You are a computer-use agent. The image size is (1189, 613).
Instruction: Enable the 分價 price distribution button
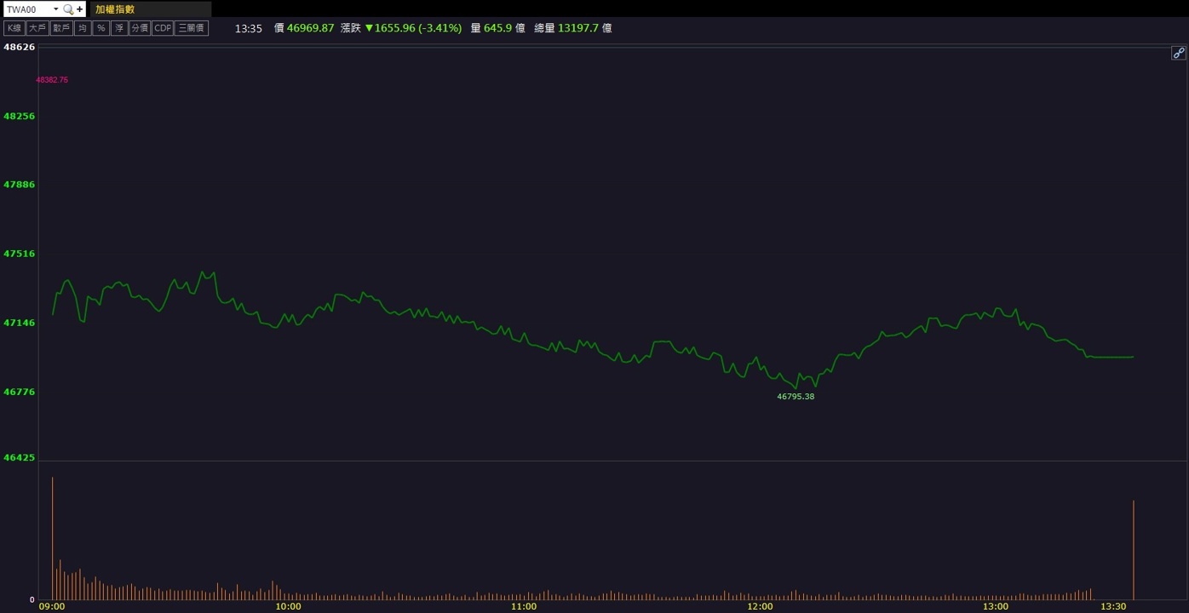pos(140,28)
